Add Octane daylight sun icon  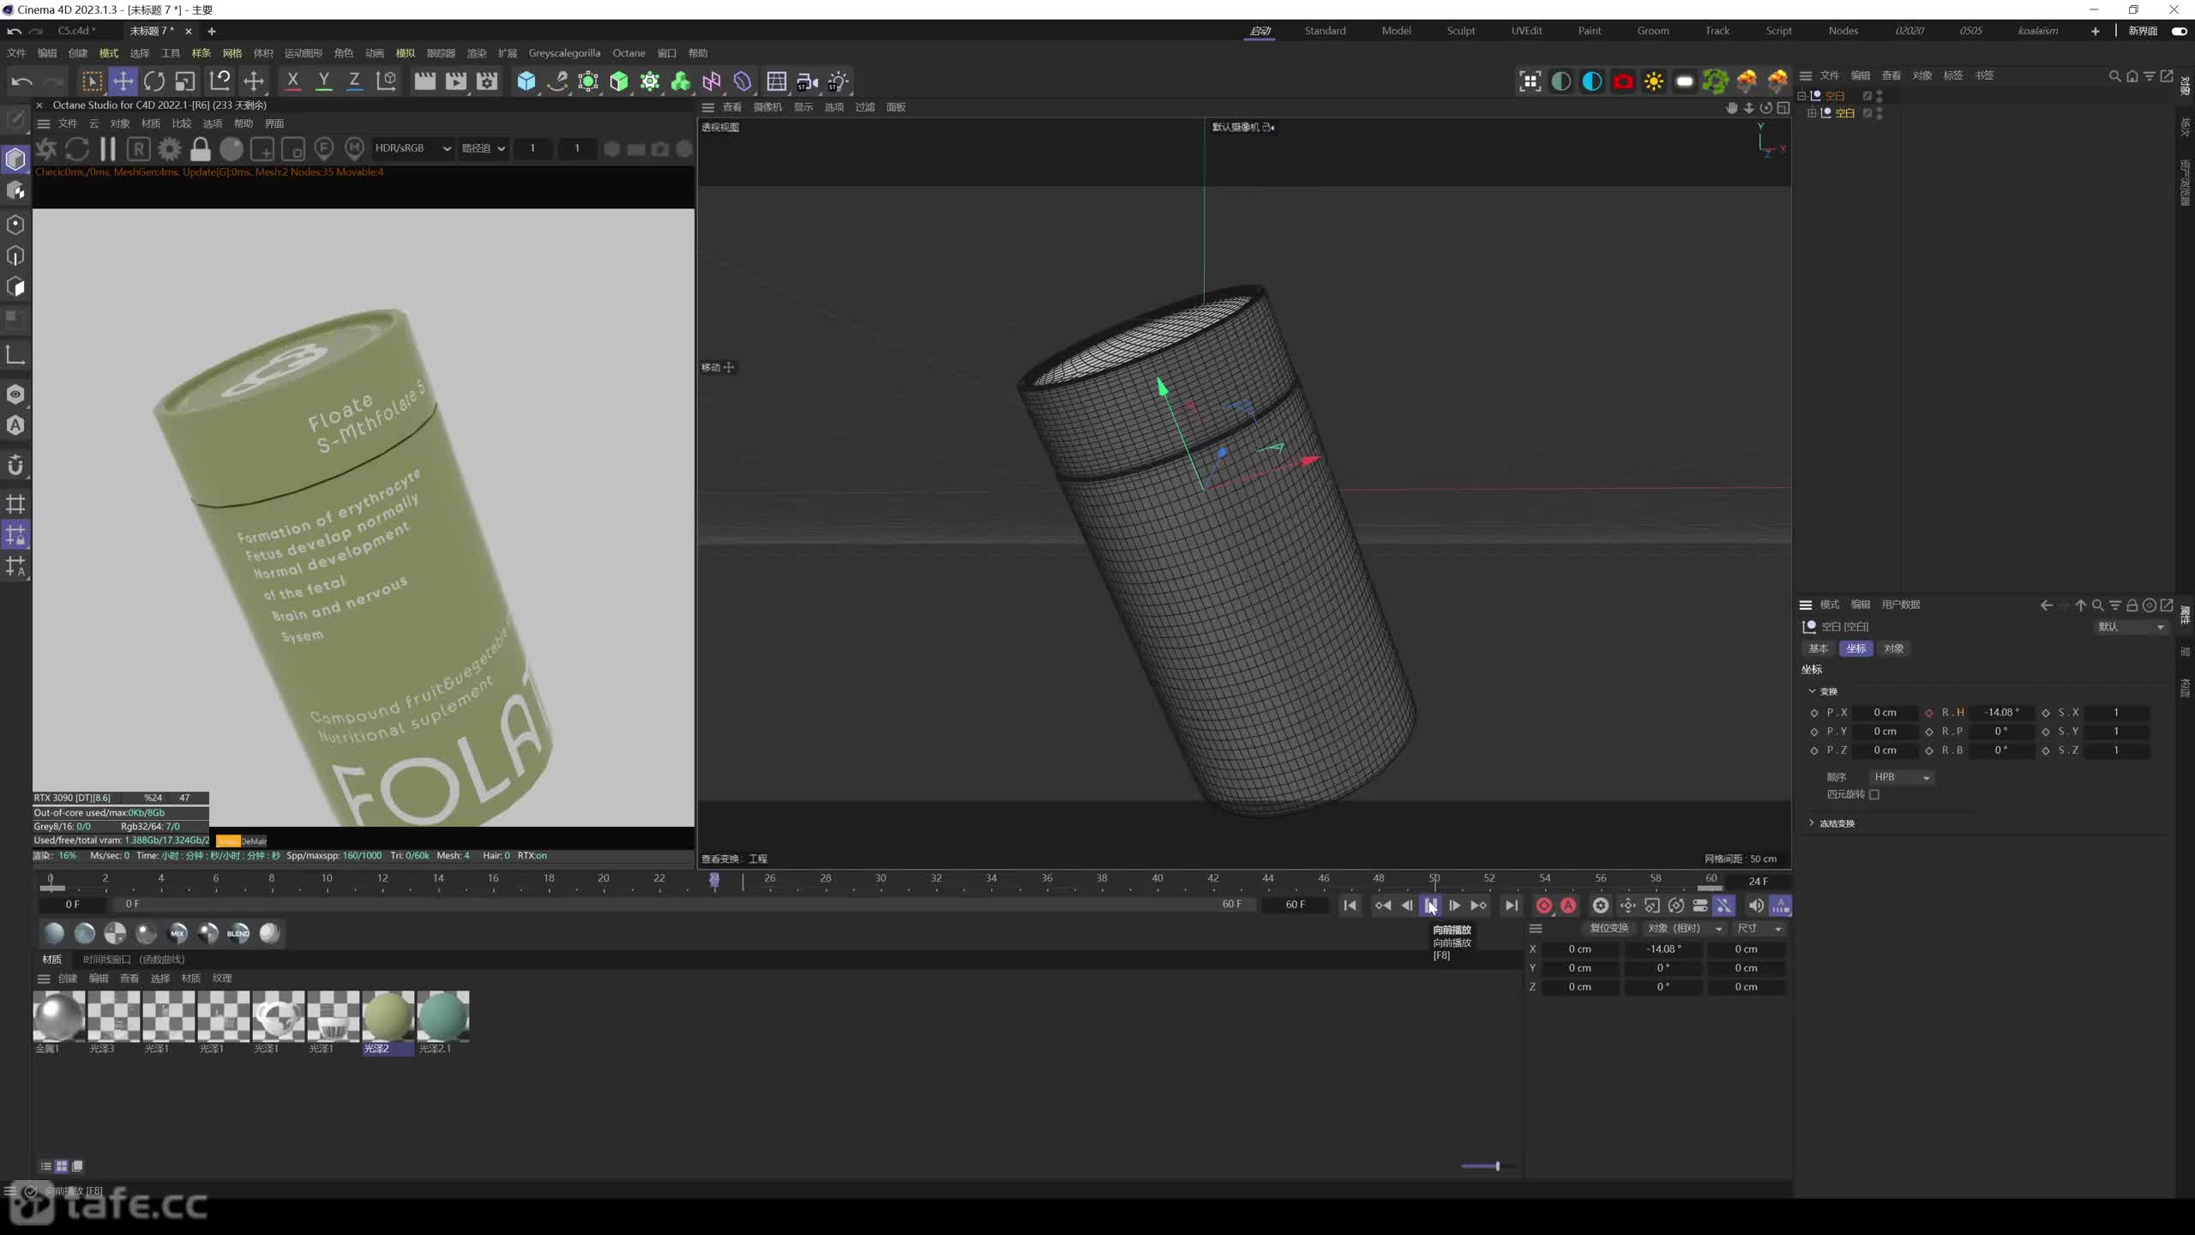(1654, 81)
